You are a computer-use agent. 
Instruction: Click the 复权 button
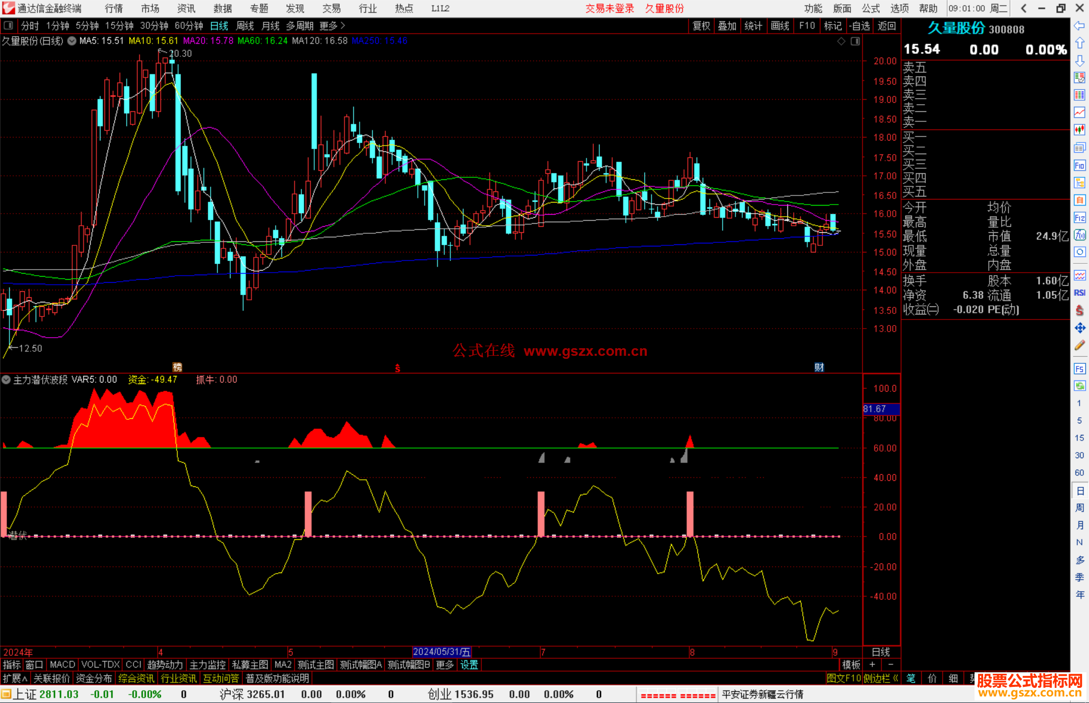(701, 26)
